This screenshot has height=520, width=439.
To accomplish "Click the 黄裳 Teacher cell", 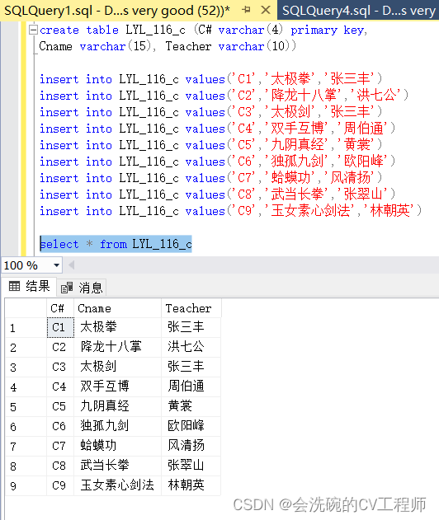I will click(191, 406).
